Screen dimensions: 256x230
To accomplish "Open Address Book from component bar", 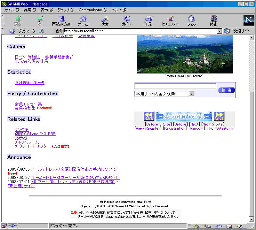I will click(229, 226).
